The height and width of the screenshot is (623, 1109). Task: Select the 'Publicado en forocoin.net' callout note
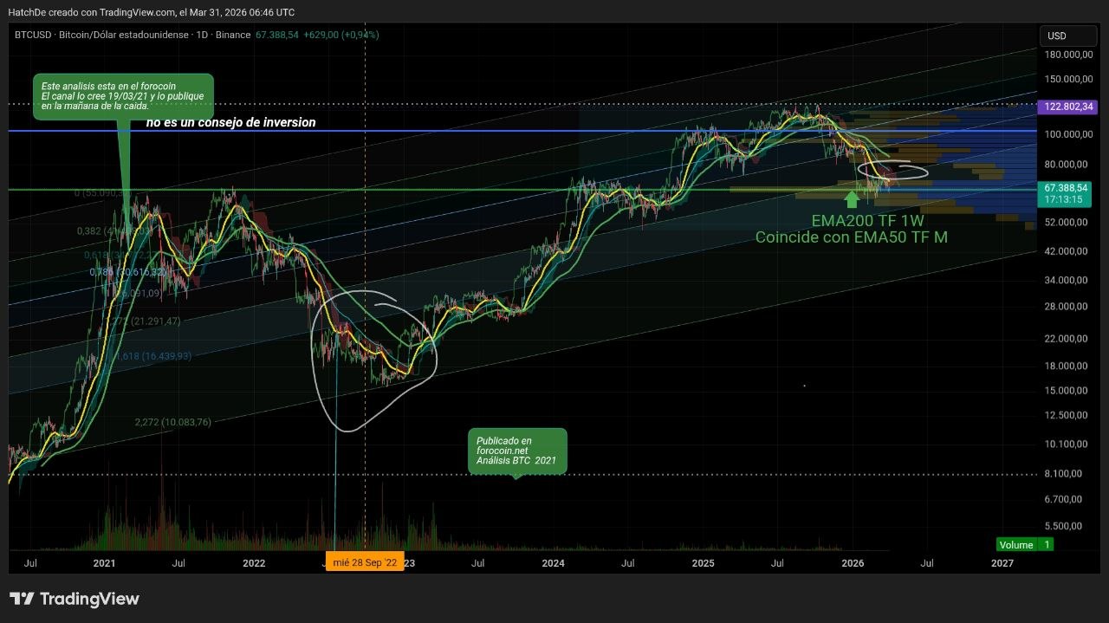(517, 451)
